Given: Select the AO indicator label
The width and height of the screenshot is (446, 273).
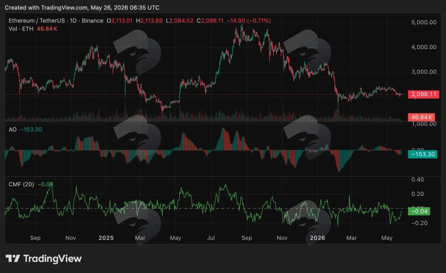Looking at the screenshot, I should pyautogui.click(x=12, y=130).
